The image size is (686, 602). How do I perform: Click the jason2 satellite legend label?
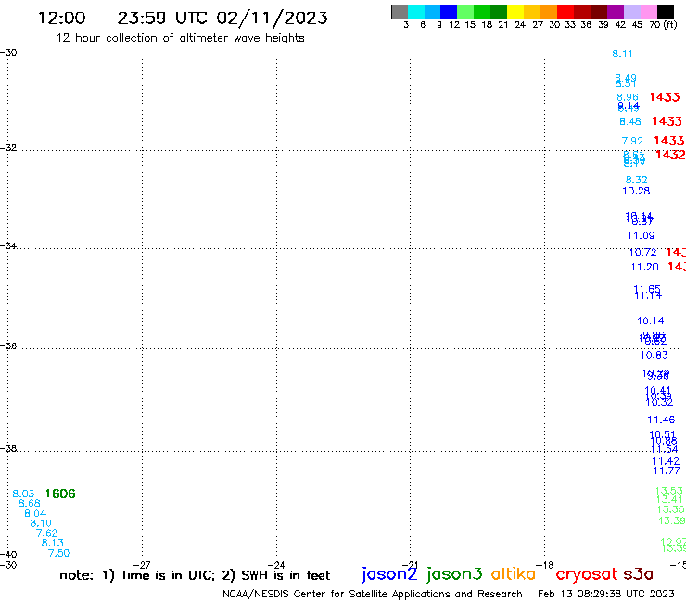pos(389,574)
